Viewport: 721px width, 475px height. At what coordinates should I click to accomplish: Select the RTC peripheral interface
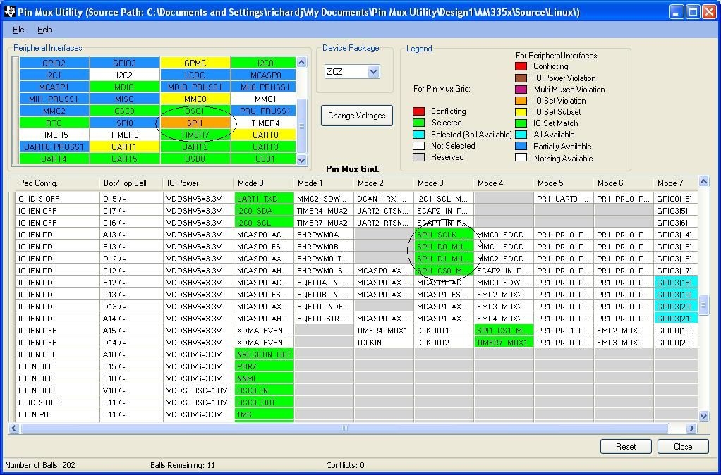(x=54, y=123)
